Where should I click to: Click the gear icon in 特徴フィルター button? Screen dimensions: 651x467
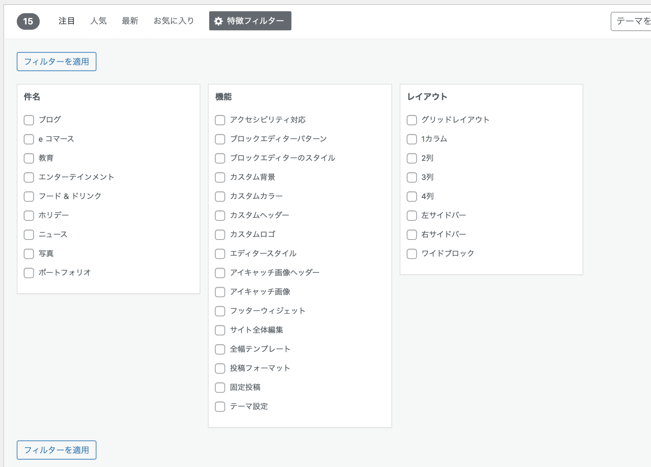point(218,21)
